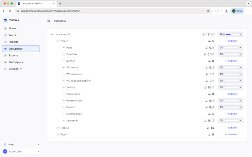Remove limit on Lausanne HQ
The width and height of the screenshot is (252, 157).
(x=241, y=35)
